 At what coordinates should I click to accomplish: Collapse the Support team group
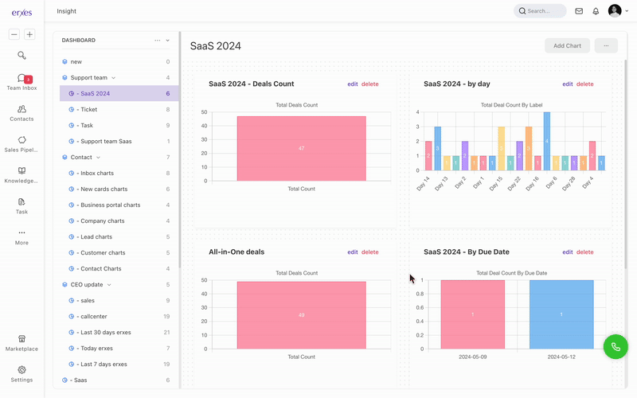pos(114,77)
